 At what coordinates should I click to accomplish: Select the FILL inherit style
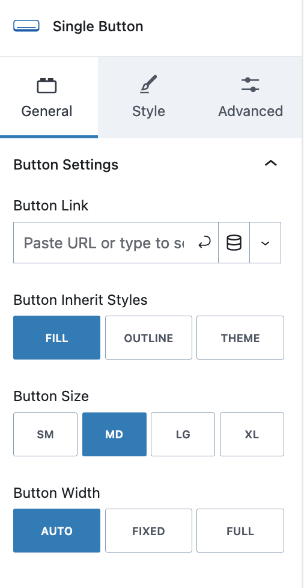coord(57,338)
